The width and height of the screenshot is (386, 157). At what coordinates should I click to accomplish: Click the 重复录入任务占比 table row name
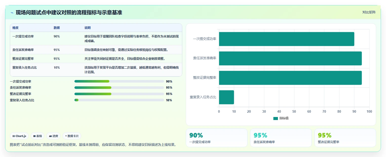tap(25, 68)
